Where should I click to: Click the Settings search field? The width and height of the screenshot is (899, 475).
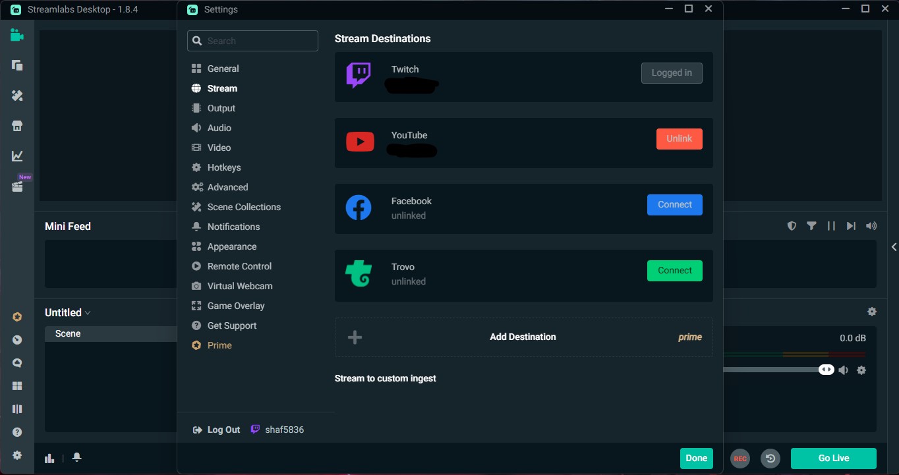(x=252, y=41)
